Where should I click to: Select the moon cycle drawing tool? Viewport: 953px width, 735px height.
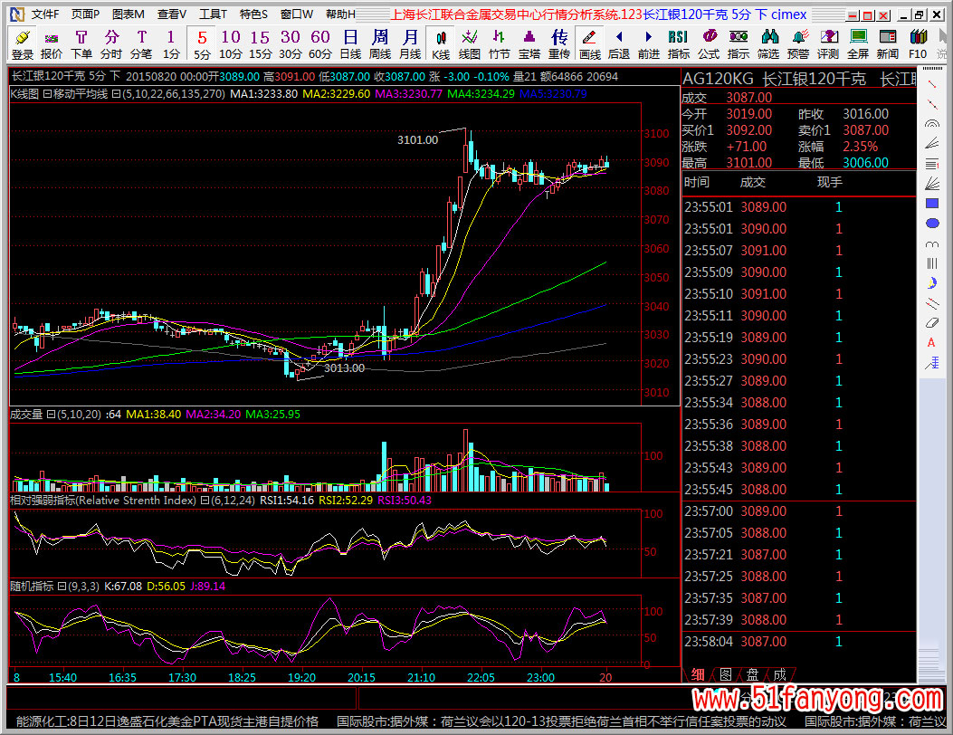click(x=931, y=282)
